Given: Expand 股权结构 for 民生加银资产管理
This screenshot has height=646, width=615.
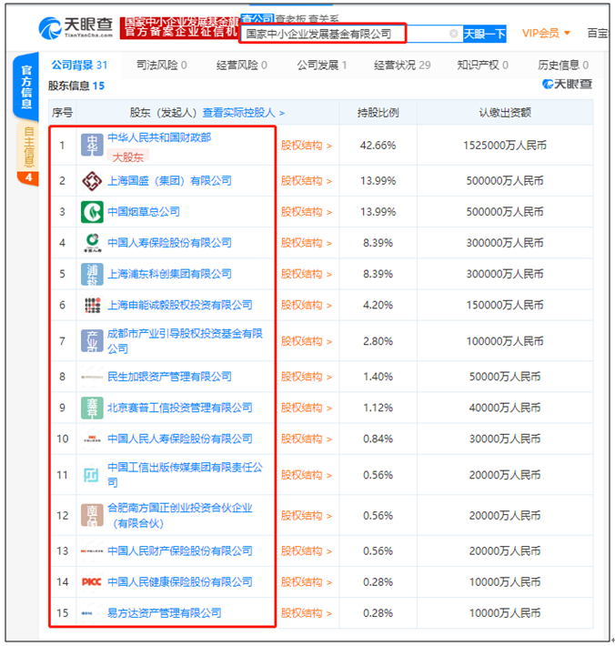Looking at the screenshot, I should [x=306, y=377].
